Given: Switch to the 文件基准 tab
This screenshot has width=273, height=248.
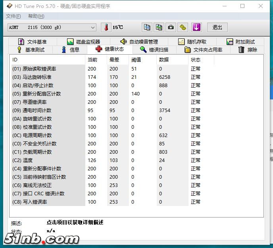Looking at the screenshot, I should tap(33, 42).
